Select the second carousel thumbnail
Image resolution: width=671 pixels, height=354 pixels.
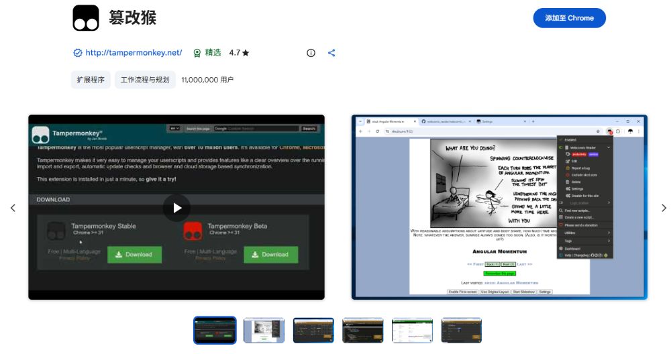[264, 331]
